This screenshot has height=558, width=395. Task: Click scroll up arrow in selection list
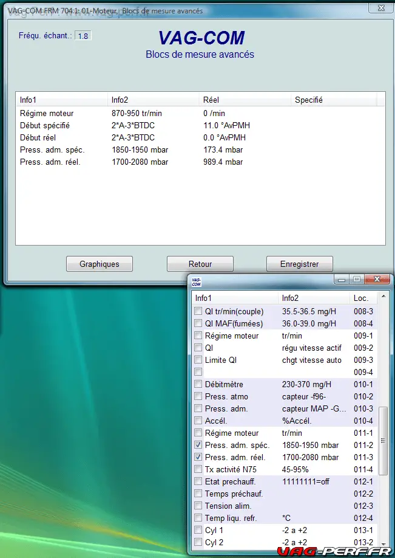pyautogui.click(x=383, y=297)
